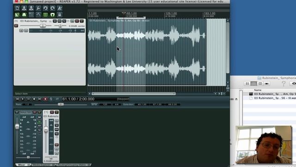The width and height of the screenshot is (296, 167).
Task: Toggle envelope points move icon
Action: 38,14
